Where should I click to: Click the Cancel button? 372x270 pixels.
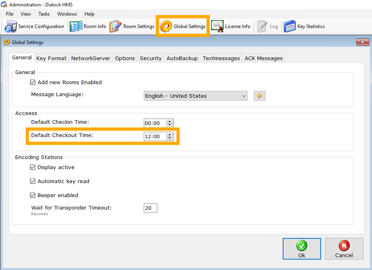tap(344, 249)
